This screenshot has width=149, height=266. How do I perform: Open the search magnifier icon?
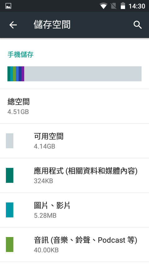coord(138,25)
